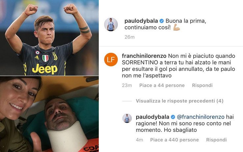The width and height of the screenshot is (243, 152).
Task: Click the LF orange avatar of franchinilorenzo
Action: pos(111,60)
